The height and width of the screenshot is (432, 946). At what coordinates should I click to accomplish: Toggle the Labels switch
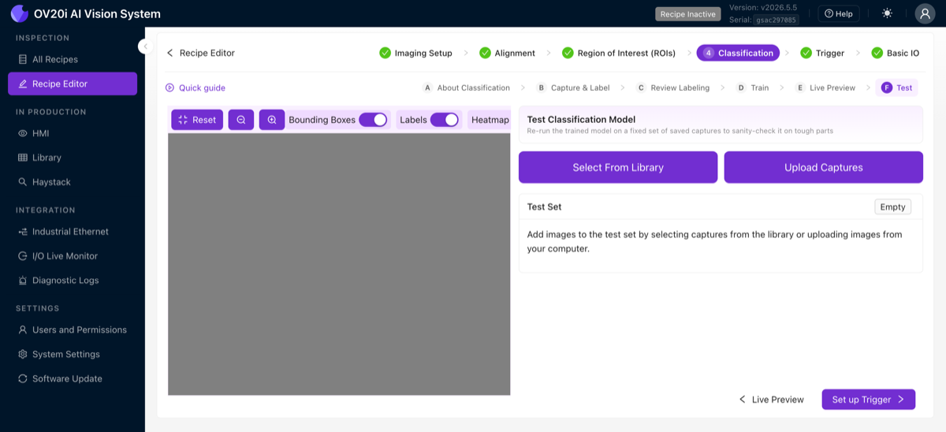click(x=445, y=120)
